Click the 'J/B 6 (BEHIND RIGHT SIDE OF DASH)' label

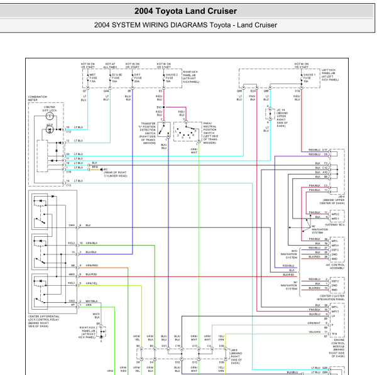[236, 357]
